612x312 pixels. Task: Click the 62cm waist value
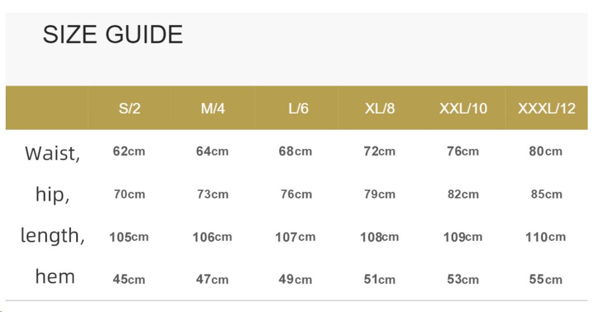coord(129,151)
